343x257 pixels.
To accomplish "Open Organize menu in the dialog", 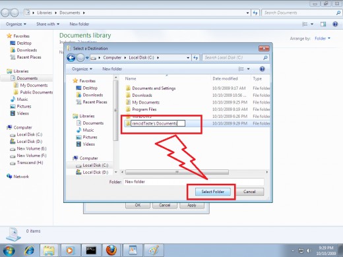I will [x=82, y=69].
